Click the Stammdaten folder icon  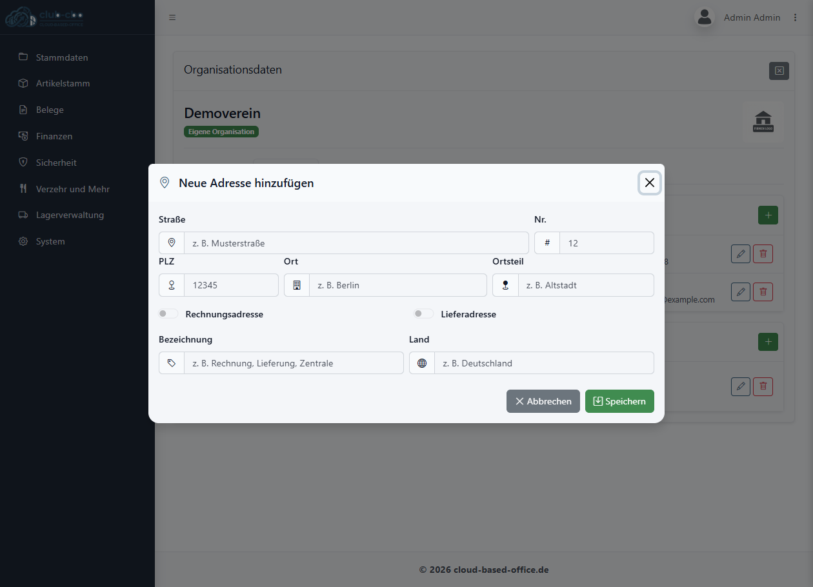[23, 57]
